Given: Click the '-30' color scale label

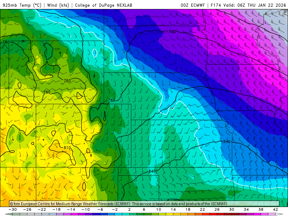Looking at the screenshot, I should [13, 210].
